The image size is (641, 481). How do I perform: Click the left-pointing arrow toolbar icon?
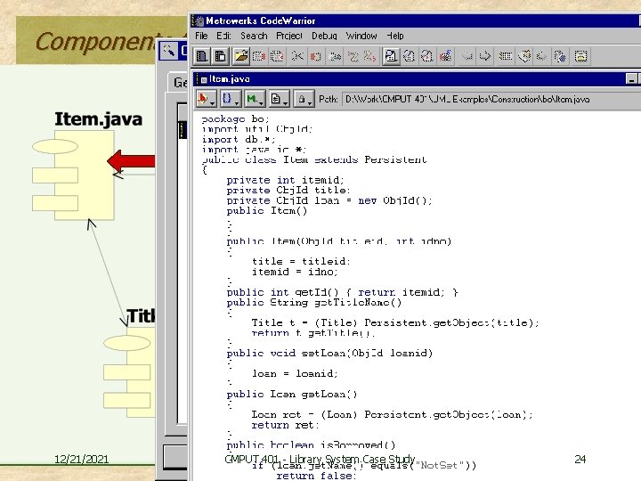tap(467, 56)
